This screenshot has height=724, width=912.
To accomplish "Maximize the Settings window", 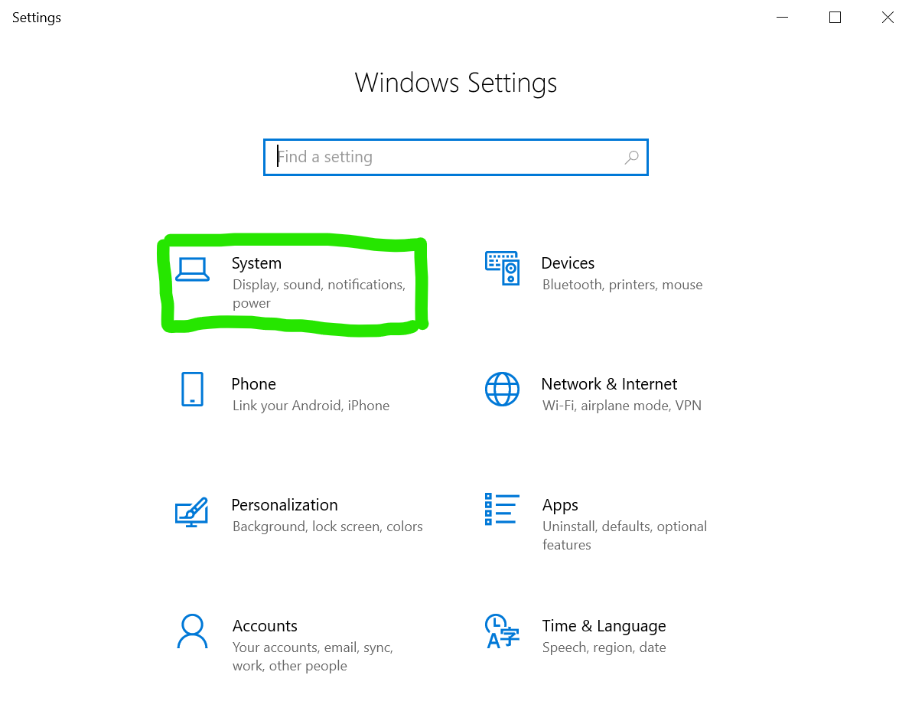I will (x=835, y=18).
